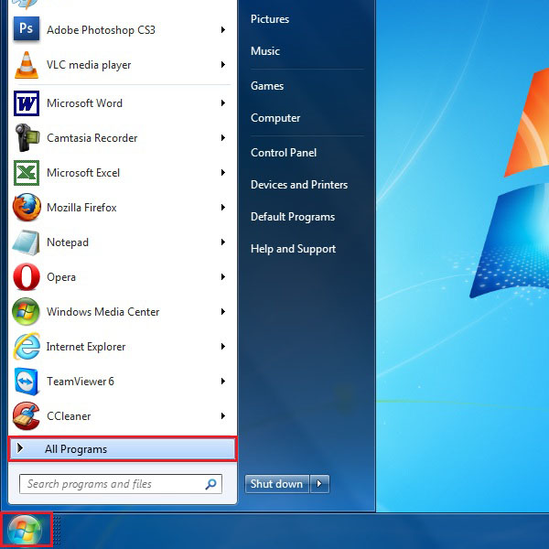Open Default Programs
The width and height of the screenshot is (549, 549).
tap(293, 217)
